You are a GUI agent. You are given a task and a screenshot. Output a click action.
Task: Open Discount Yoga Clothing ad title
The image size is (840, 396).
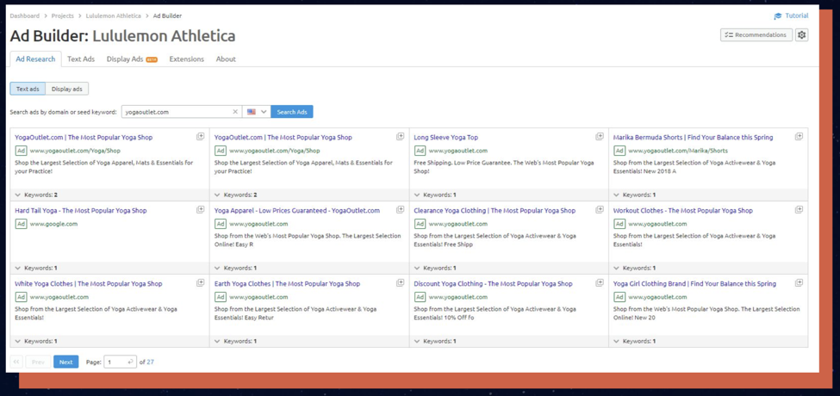[x=493, y=283]
